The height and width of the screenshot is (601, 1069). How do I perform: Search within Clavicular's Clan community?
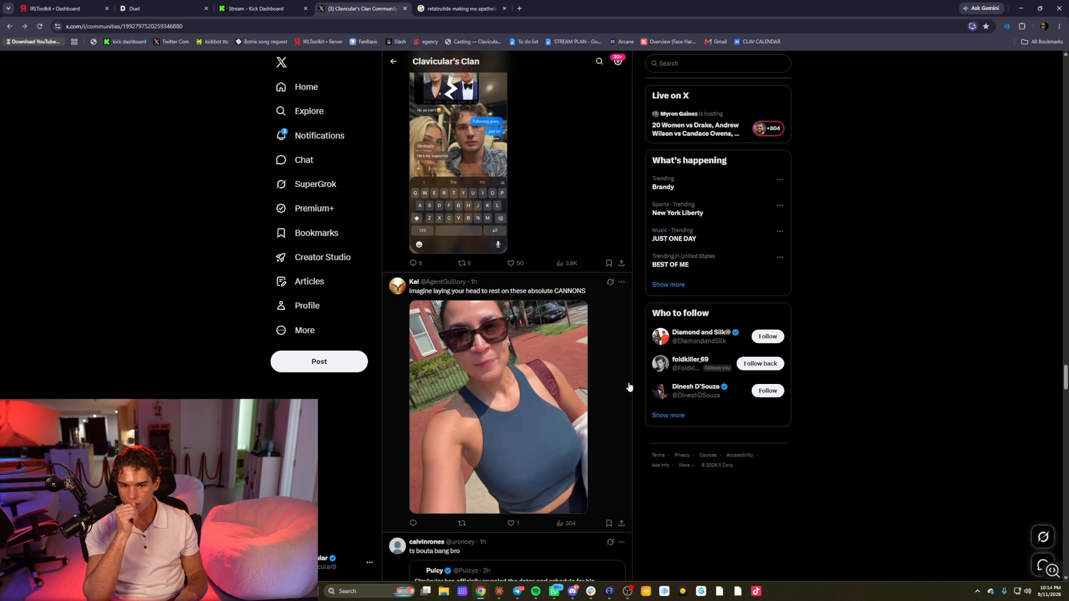click(599, 61)
